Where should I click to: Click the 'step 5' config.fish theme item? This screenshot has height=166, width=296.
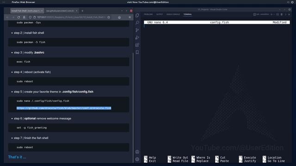(54, 92)
